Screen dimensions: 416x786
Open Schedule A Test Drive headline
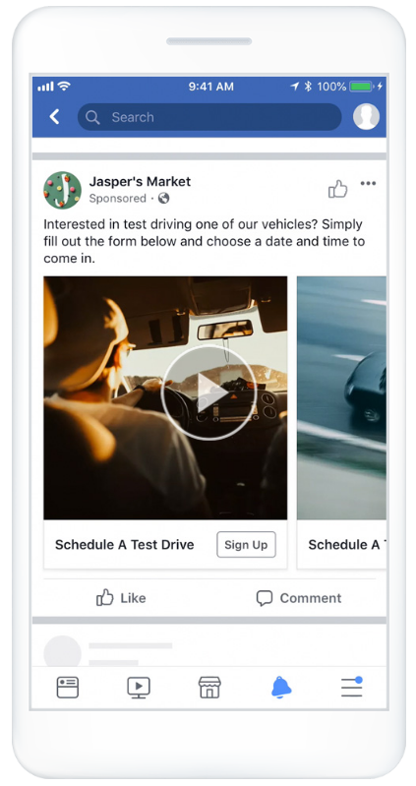pyautogui.click(x=124, y=545)
